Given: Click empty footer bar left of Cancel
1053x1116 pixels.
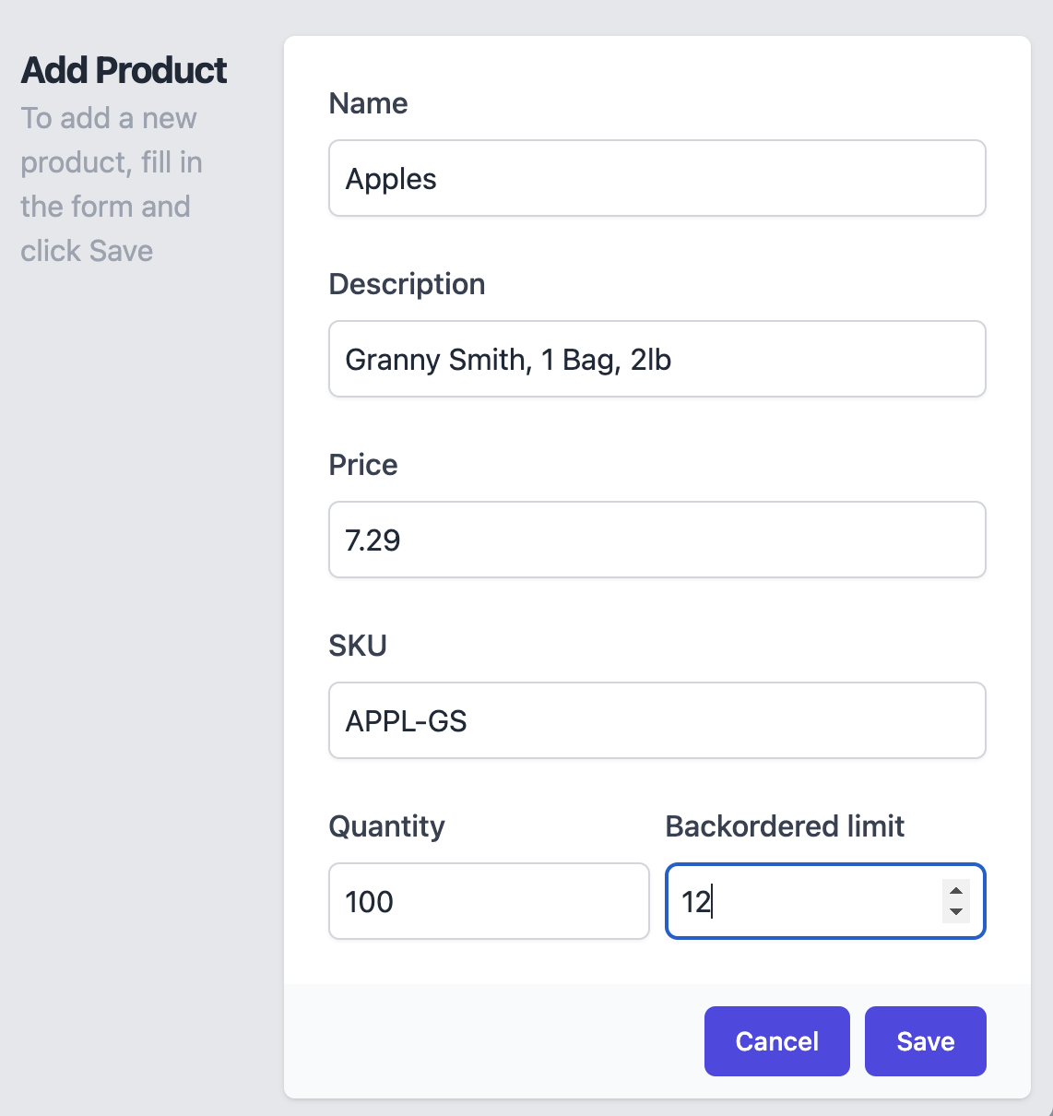Looking at the screenshot, I should coord(493,1041).
